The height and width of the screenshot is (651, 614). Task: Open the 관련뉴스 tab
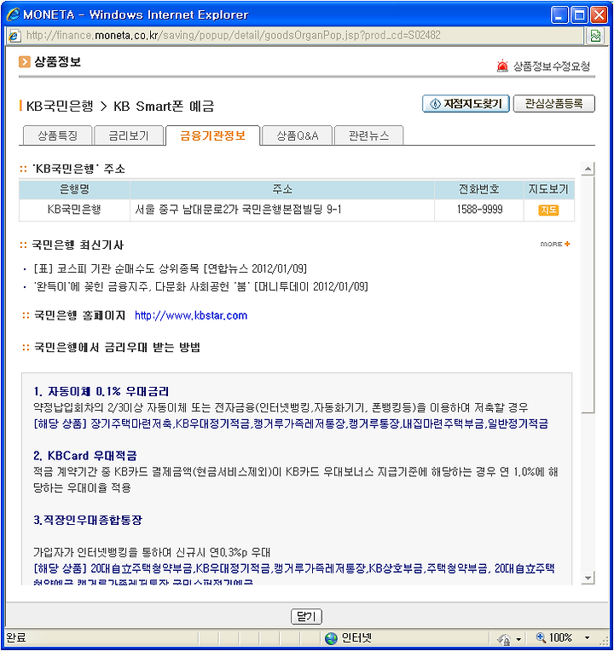pyautogui.click(x=368, y=135)
